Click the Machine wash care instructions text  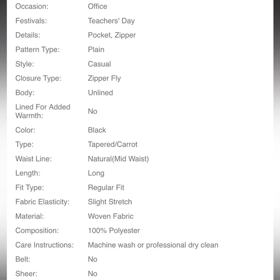(x=153, y=245)
